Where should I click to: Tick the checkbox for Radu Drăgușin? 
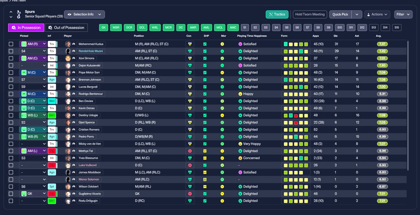coord(11,201)
